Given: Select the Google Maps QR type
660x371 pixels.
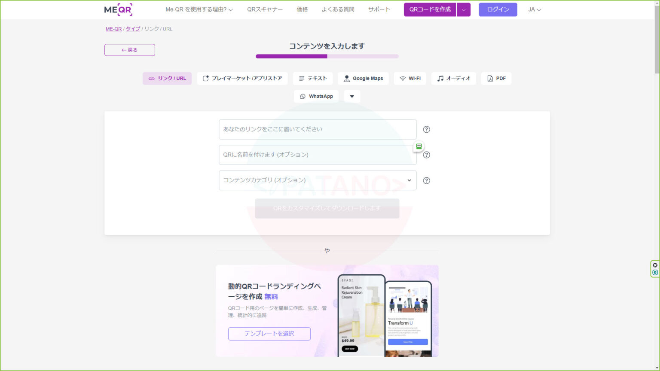Looking at the screenshot, I should coord(363,79).
